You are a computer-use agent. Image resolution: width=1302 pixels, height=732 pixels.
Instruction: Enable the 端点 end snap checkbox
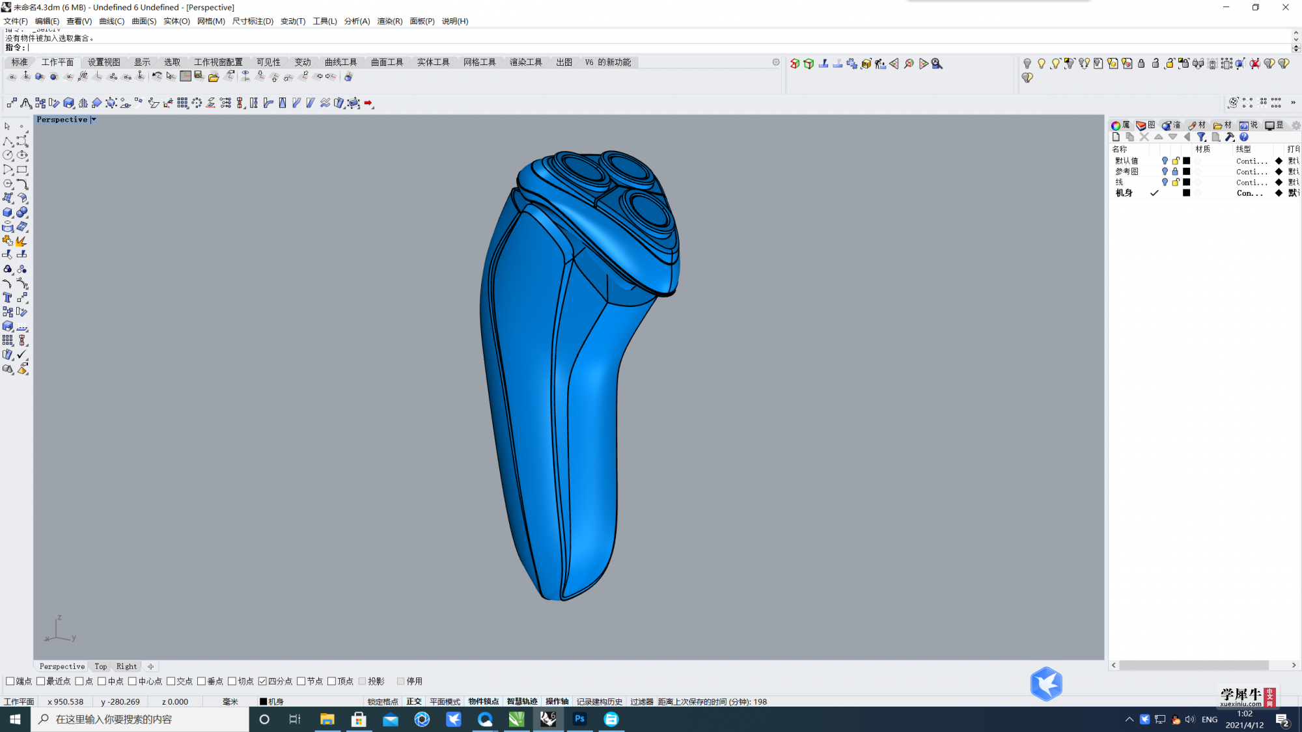tap(10, 681)
